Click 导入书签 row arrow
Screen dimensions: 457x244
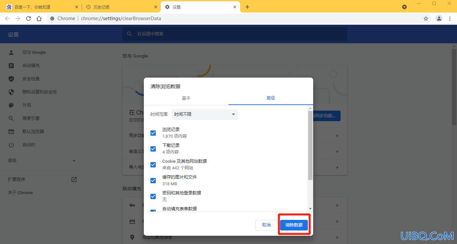[x=337, y=167]
